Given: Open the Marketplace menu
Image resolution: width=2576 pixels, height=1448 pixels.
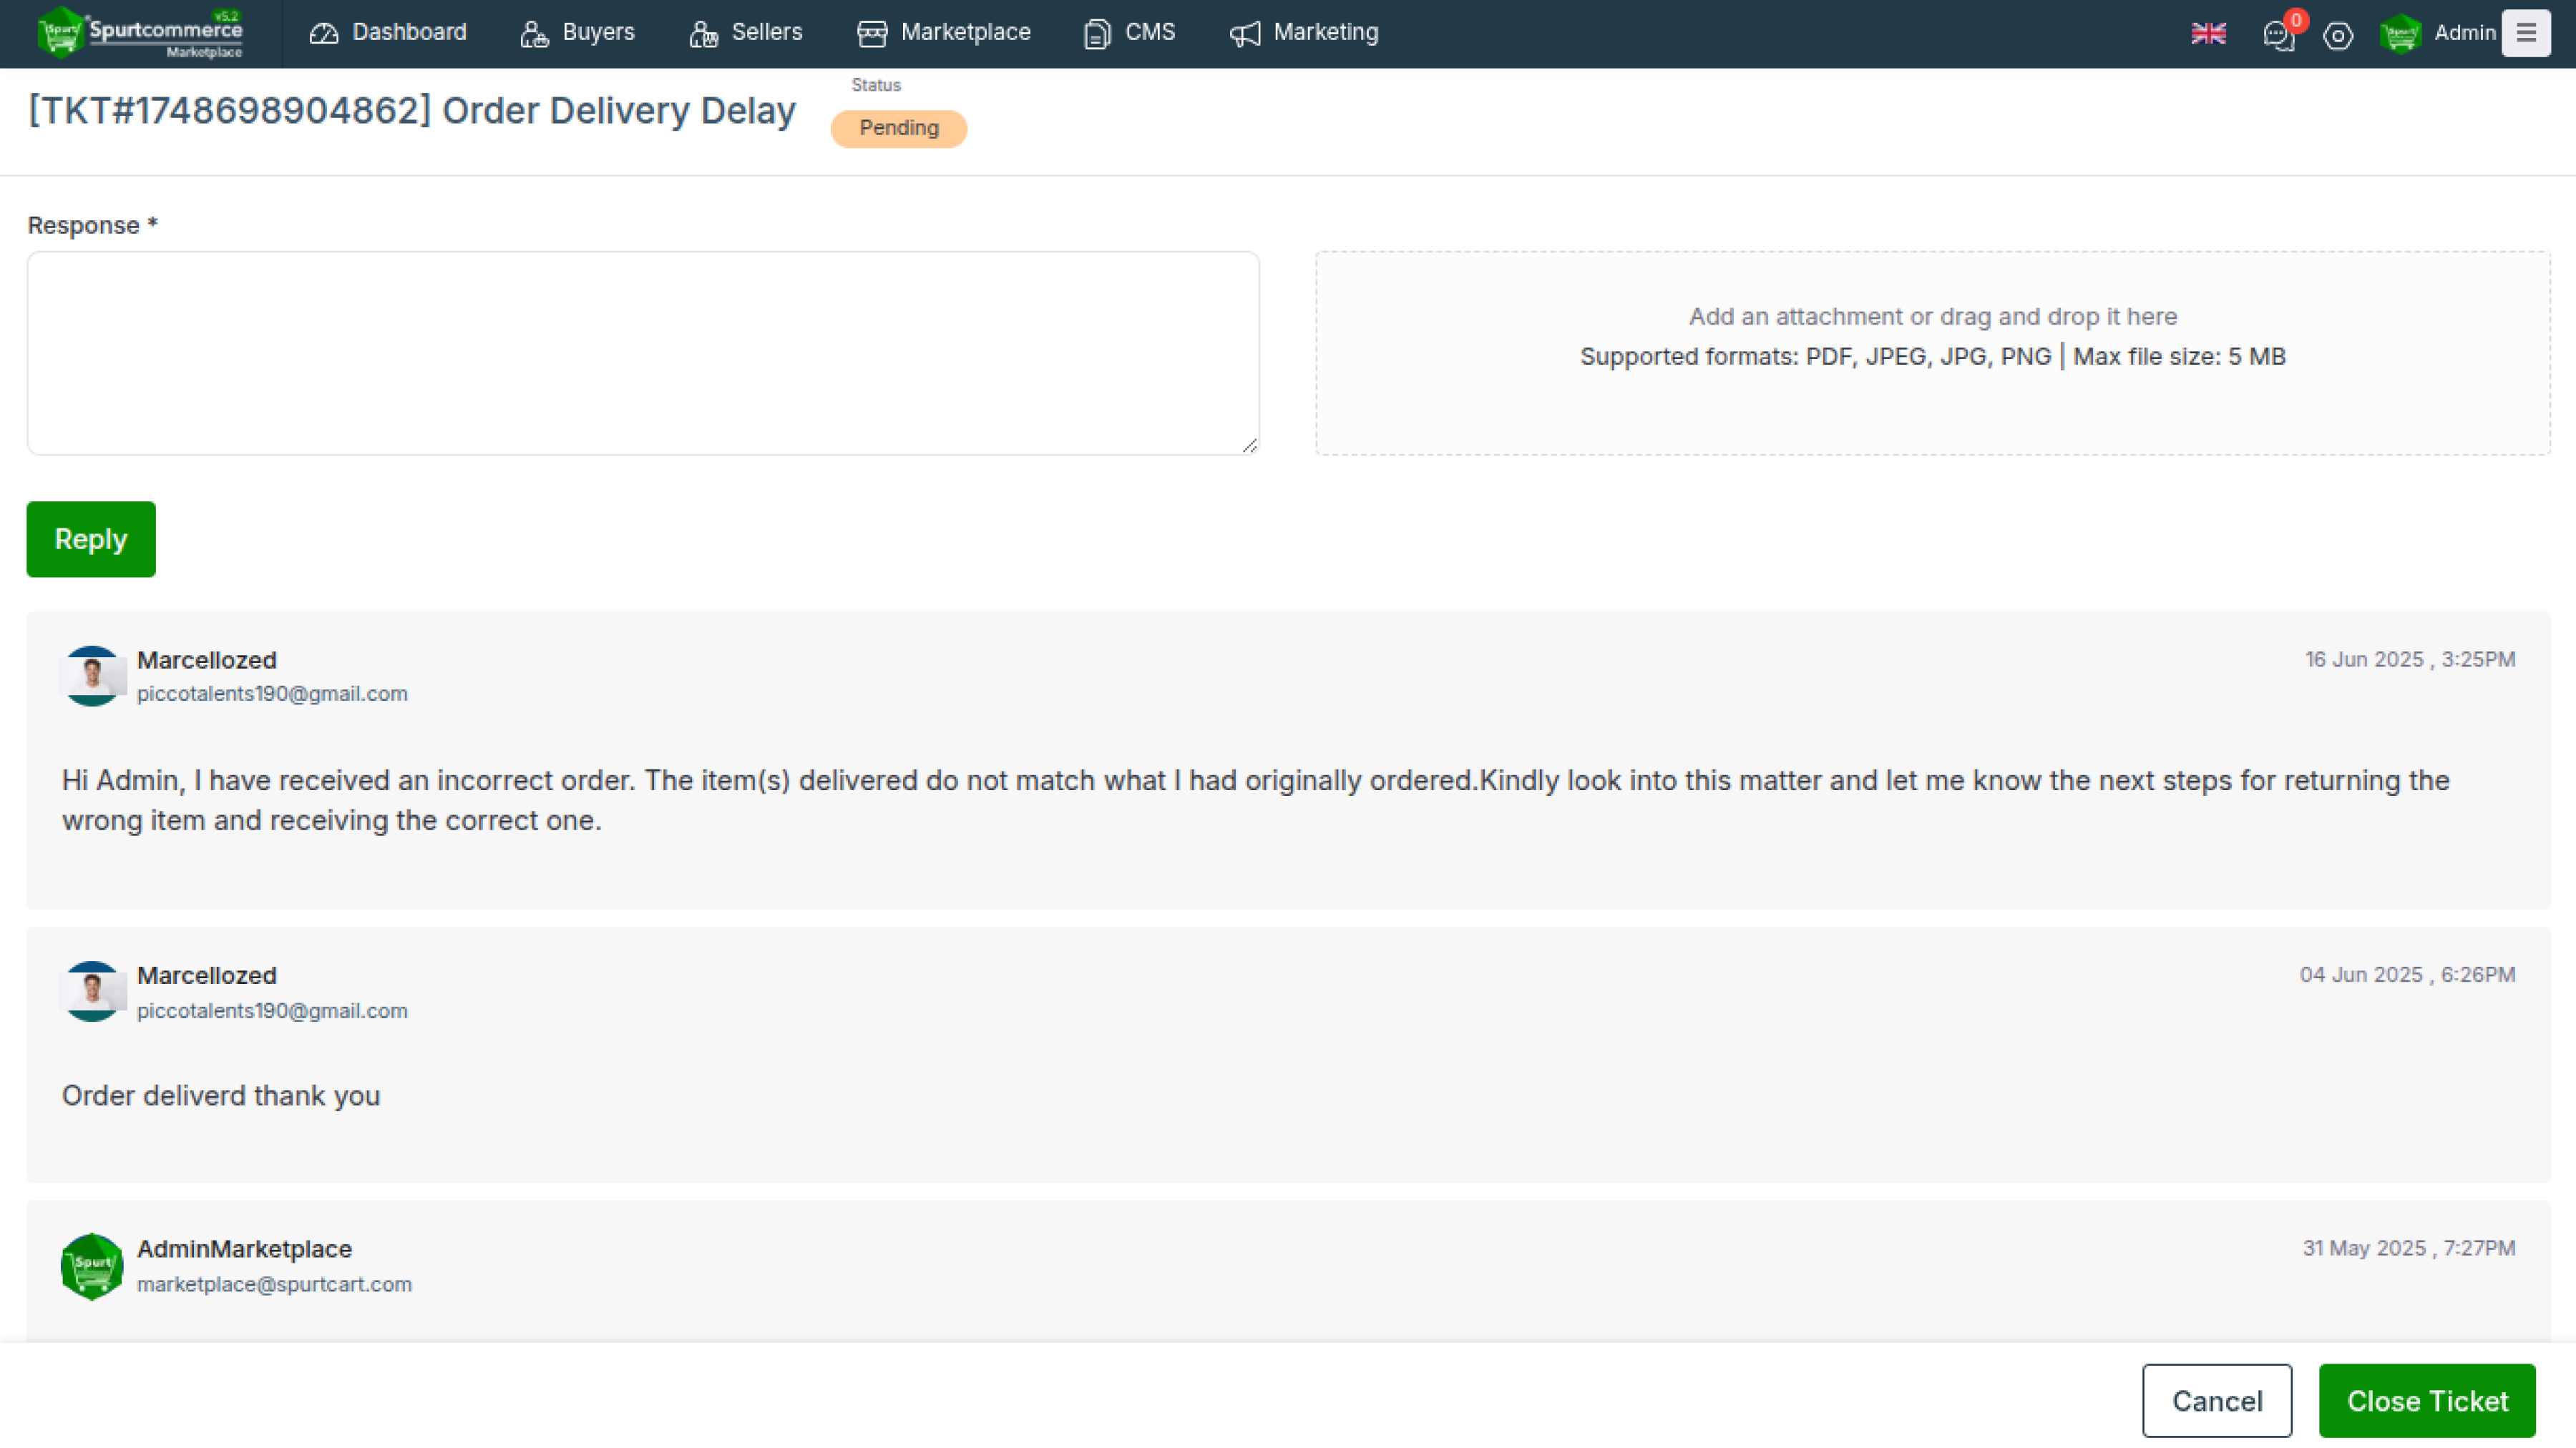Looking at the screenshot, I should pos(943,33).
